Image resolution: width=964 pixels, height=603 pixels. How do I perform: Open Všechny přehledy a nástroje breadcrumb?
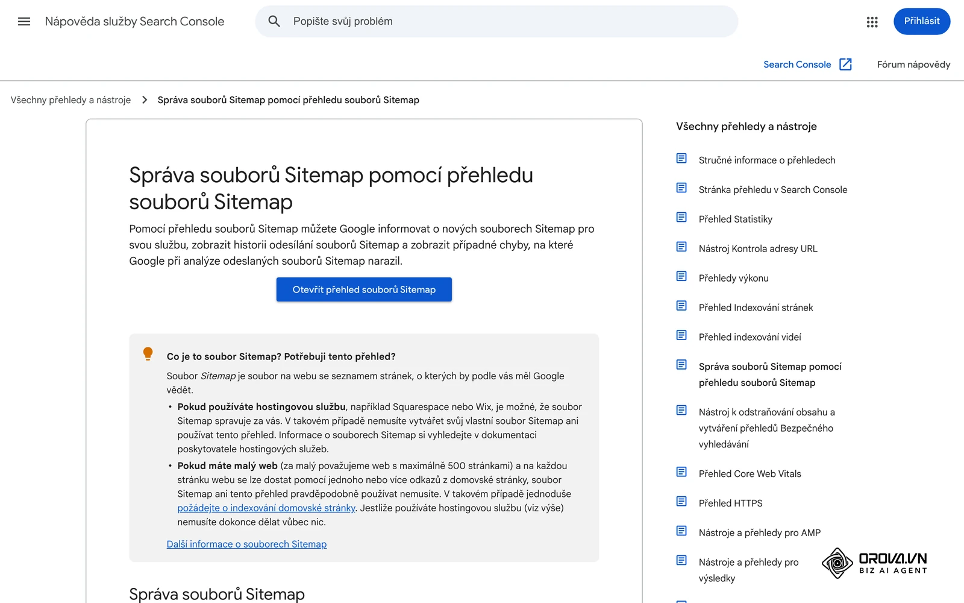[x=70, y=100]
